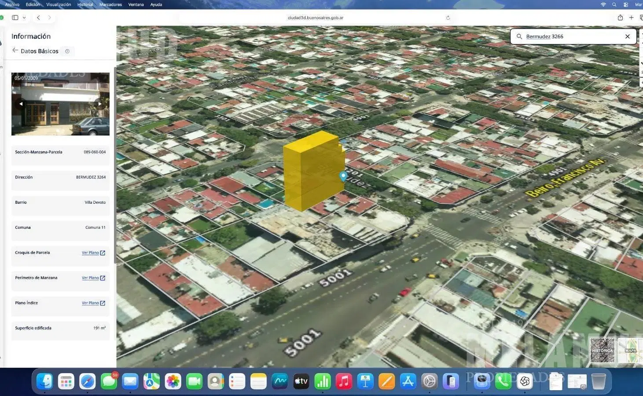Open ChatGPT from the dock
The image size is (643, 396).
[x=525, y=381]
